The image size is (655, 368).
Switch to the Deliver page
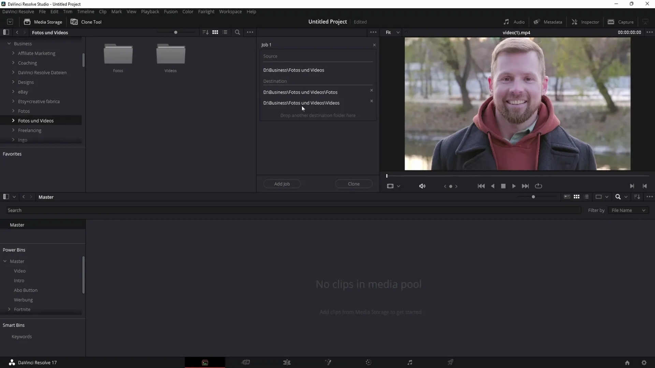pyautogui.click(x=450, y=363)
